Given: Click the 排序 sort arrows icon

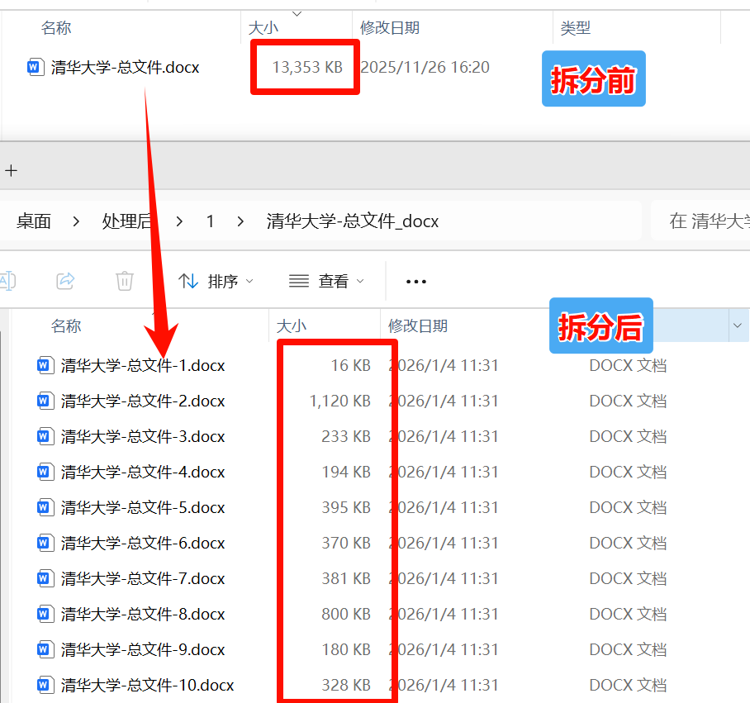Looking at the screenshot, I should (x=186, y=281).
